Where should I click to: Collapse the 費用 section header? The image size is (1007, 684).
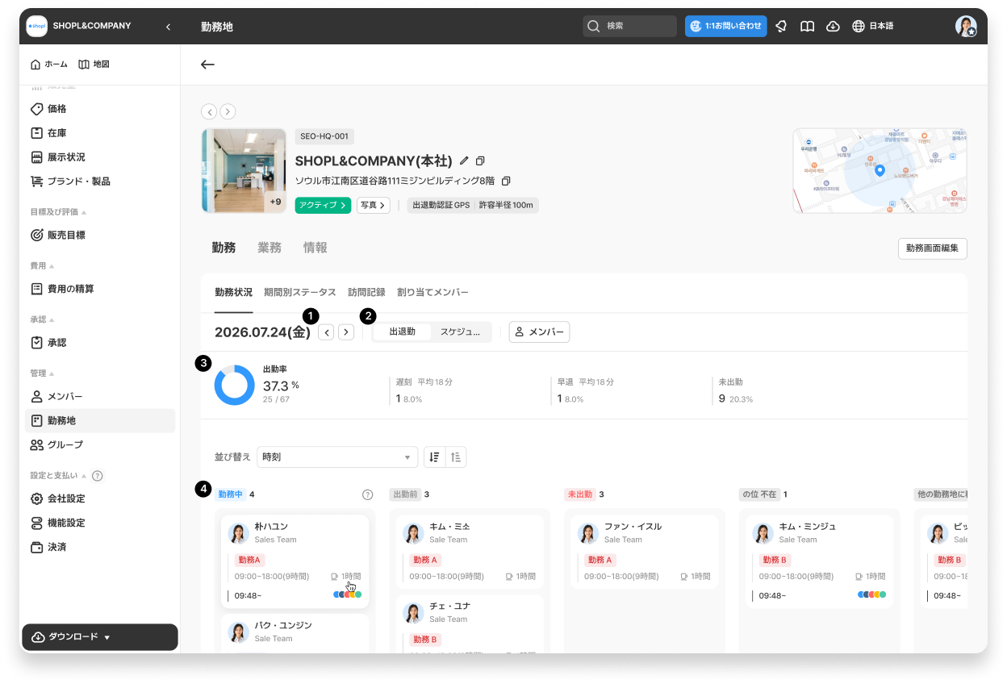pyautogui.click(x=42, y=265)
